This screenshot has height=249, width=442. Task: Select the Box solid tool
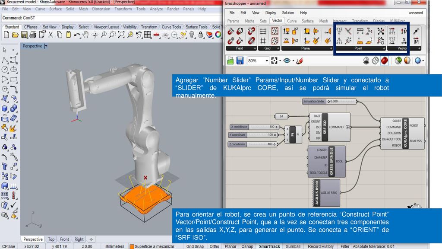[5, 109]
